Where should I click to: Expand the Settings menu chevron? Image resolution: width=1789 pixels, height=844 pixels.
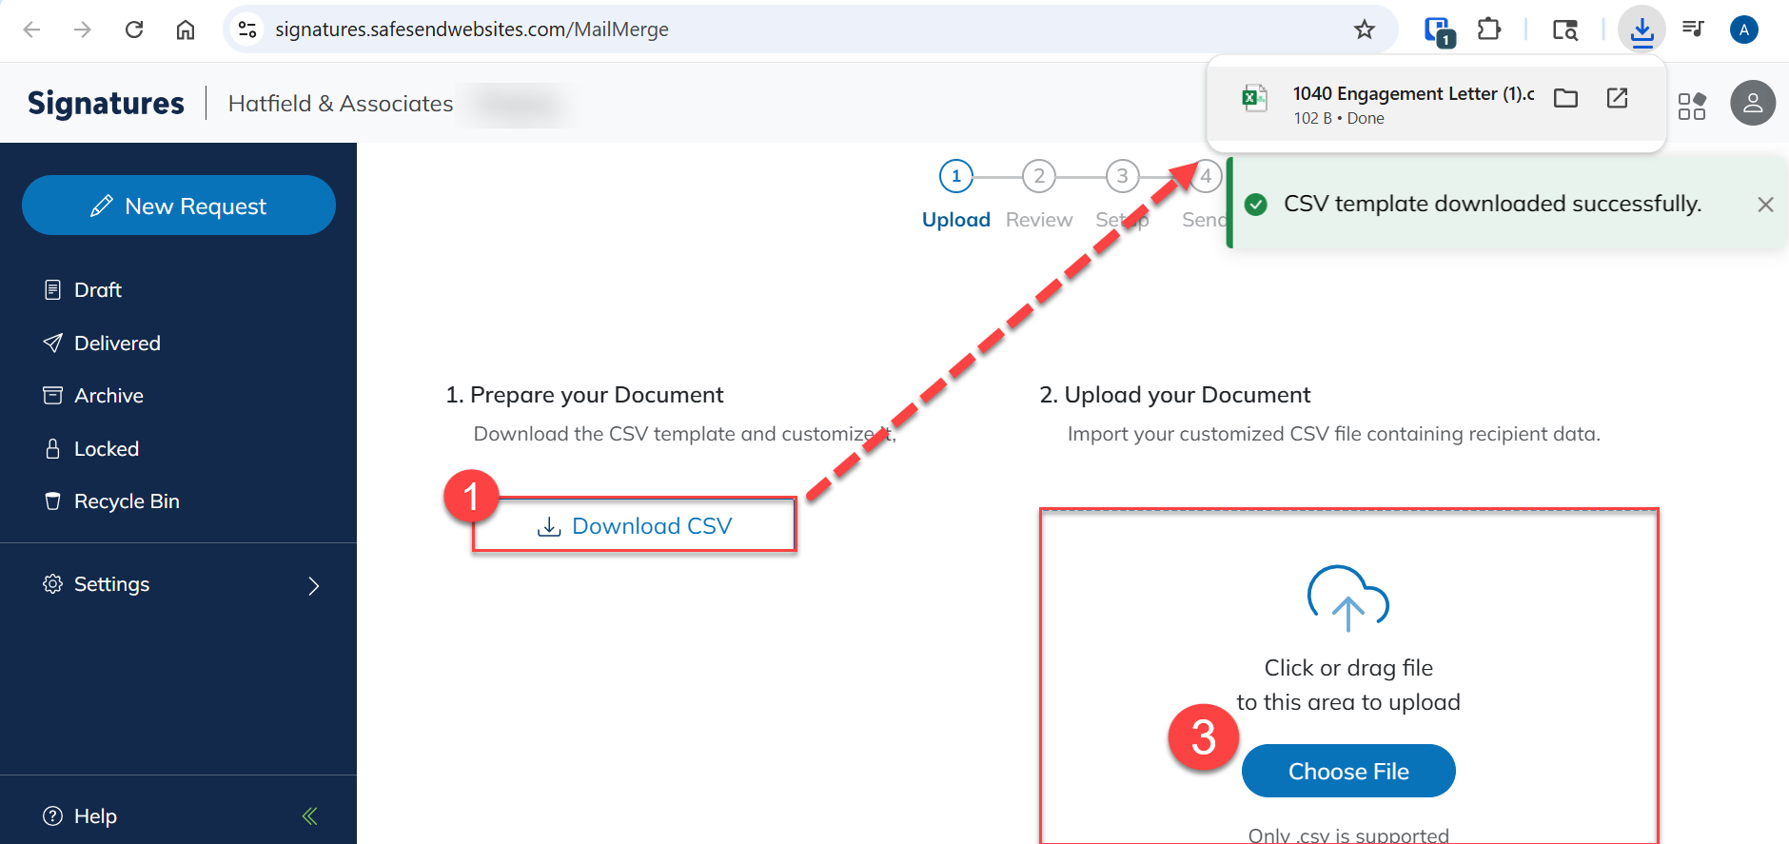(313, 585)
